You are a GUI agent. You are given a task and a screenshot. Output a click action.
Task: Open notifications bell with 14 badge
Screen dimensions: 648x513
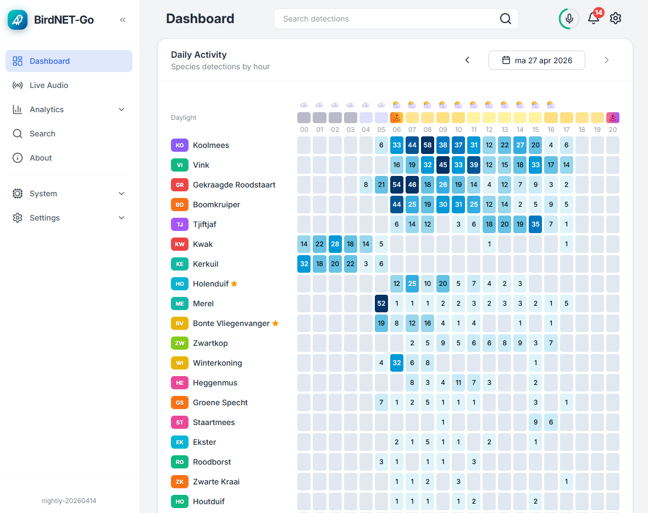(x=594, y=18)
